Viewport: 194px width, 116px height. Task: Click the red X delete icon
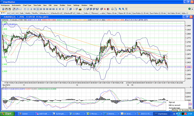pos(105,9)
